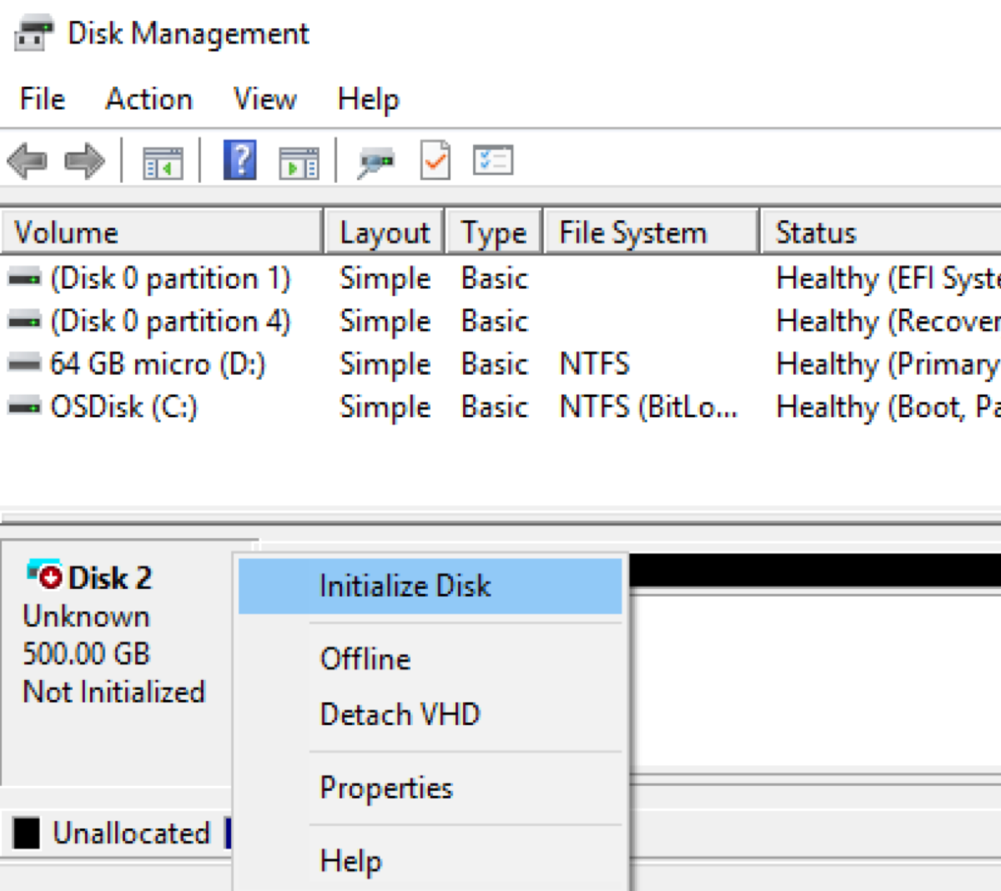
Task: Click Healthy (Boot status cell
Action: click(x=888, y=408)
